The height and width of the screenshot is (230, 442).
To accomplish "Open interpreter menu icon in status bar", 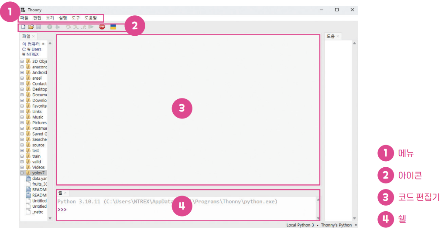I will [356, 225].
